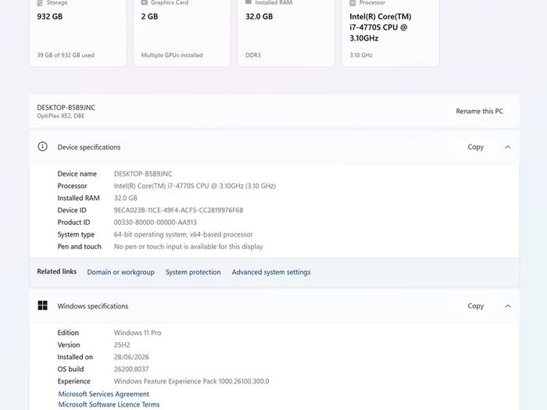Copy the Windows specifications
547x410 pixels.
point(475,306)
